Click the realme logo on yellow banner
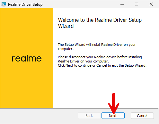The image size is (159, 124). (x=27, y=58)
